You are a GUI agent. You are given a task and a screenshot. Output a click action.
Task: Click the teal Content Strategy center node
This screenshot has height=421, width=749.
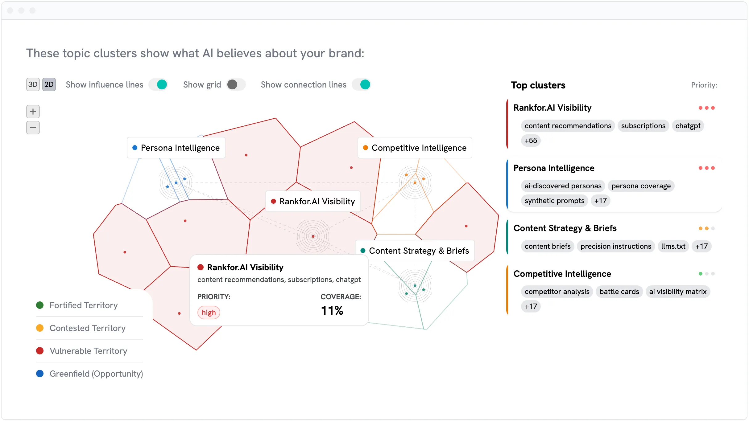click(415, 286)
